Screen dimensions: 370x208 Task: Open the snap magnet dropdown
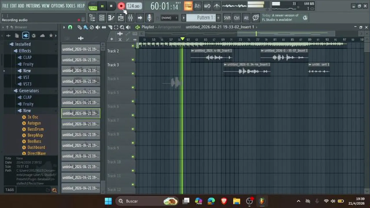[x=70, y=27]
